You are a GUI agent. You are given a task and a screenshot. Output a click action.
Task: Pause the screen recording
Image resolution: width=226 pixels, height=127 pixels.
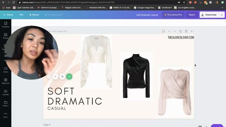(62, 77)
